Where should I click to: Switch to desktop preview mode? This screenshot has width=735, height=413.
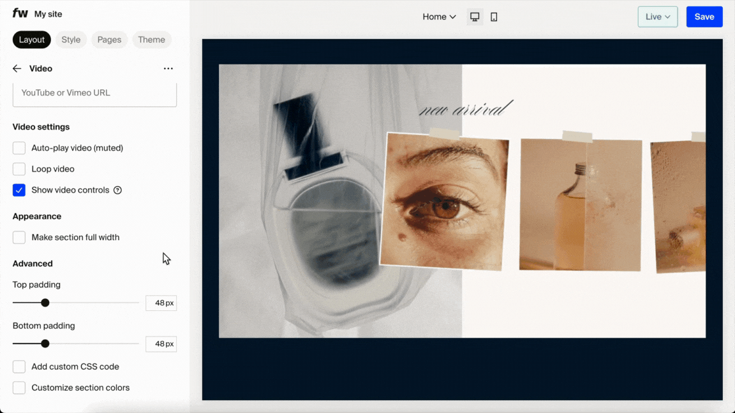(474, 17)
